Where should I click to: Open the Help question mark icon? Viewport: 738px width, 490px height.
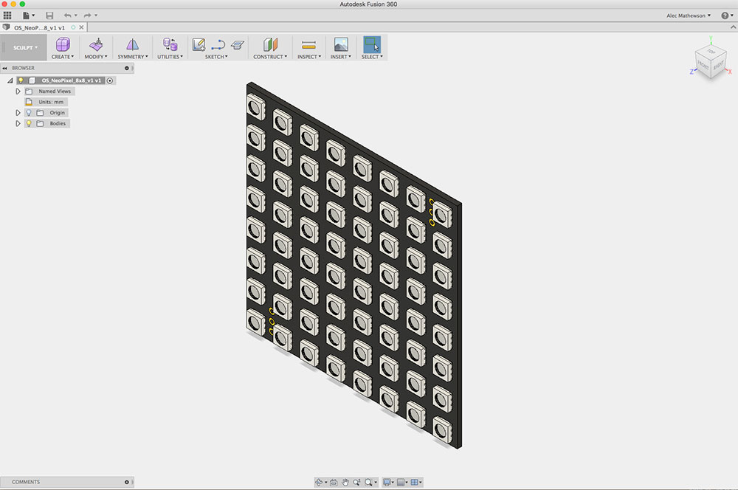click(725, 15)
